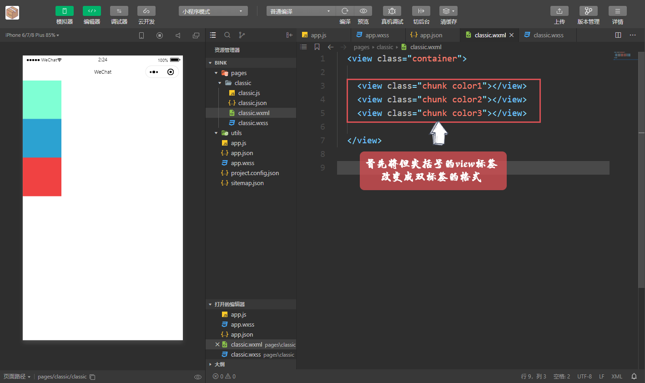Switch to the app.wxss editor tab
Viewport: 645px width, 383px height.
click(378, 35)
